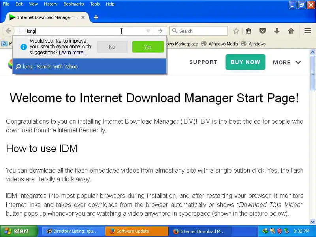Switch to Directory Listing taskbar window
This screenshot has height=237, width=316.
(73, 231)
